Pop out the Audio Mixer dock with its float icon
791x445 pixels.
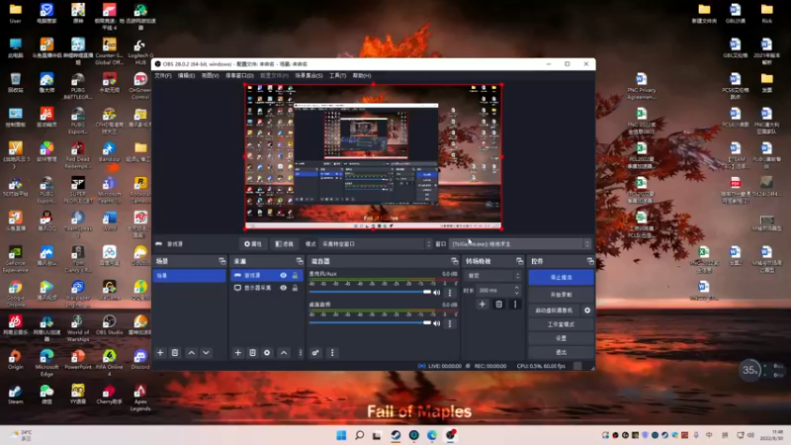[454, 261]
